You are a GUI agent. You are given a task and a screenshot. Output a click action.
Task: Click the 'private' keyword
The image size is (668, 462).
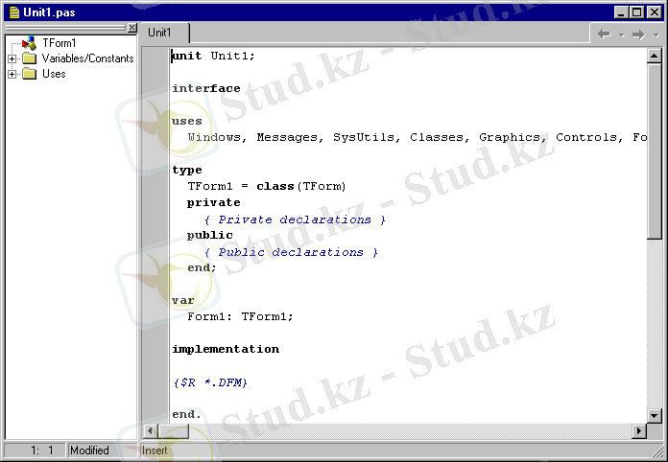pyautogui.click(x=213, y=202)
